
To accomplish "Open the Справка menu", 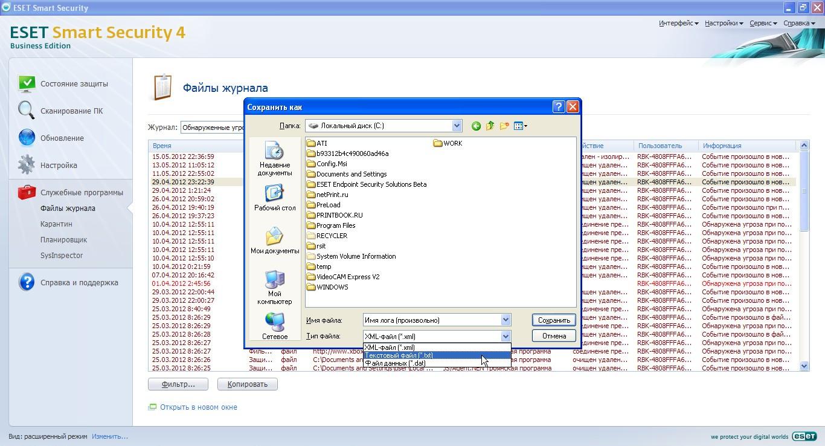I will point(799,23).
